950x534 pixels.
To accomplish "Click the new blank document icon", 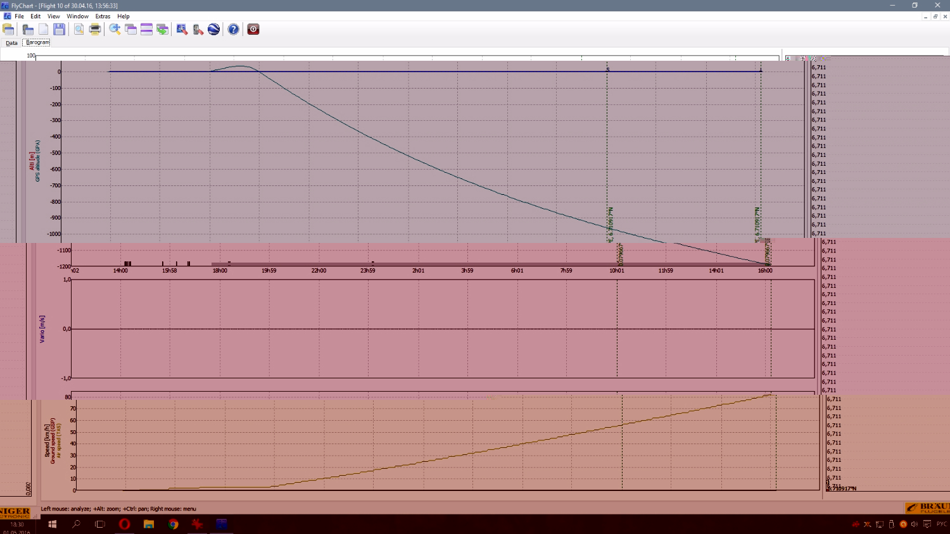I will [43, 29].
